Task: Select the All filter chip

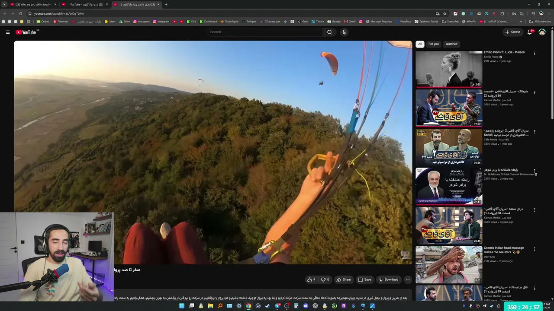Action: click(419, 44)
